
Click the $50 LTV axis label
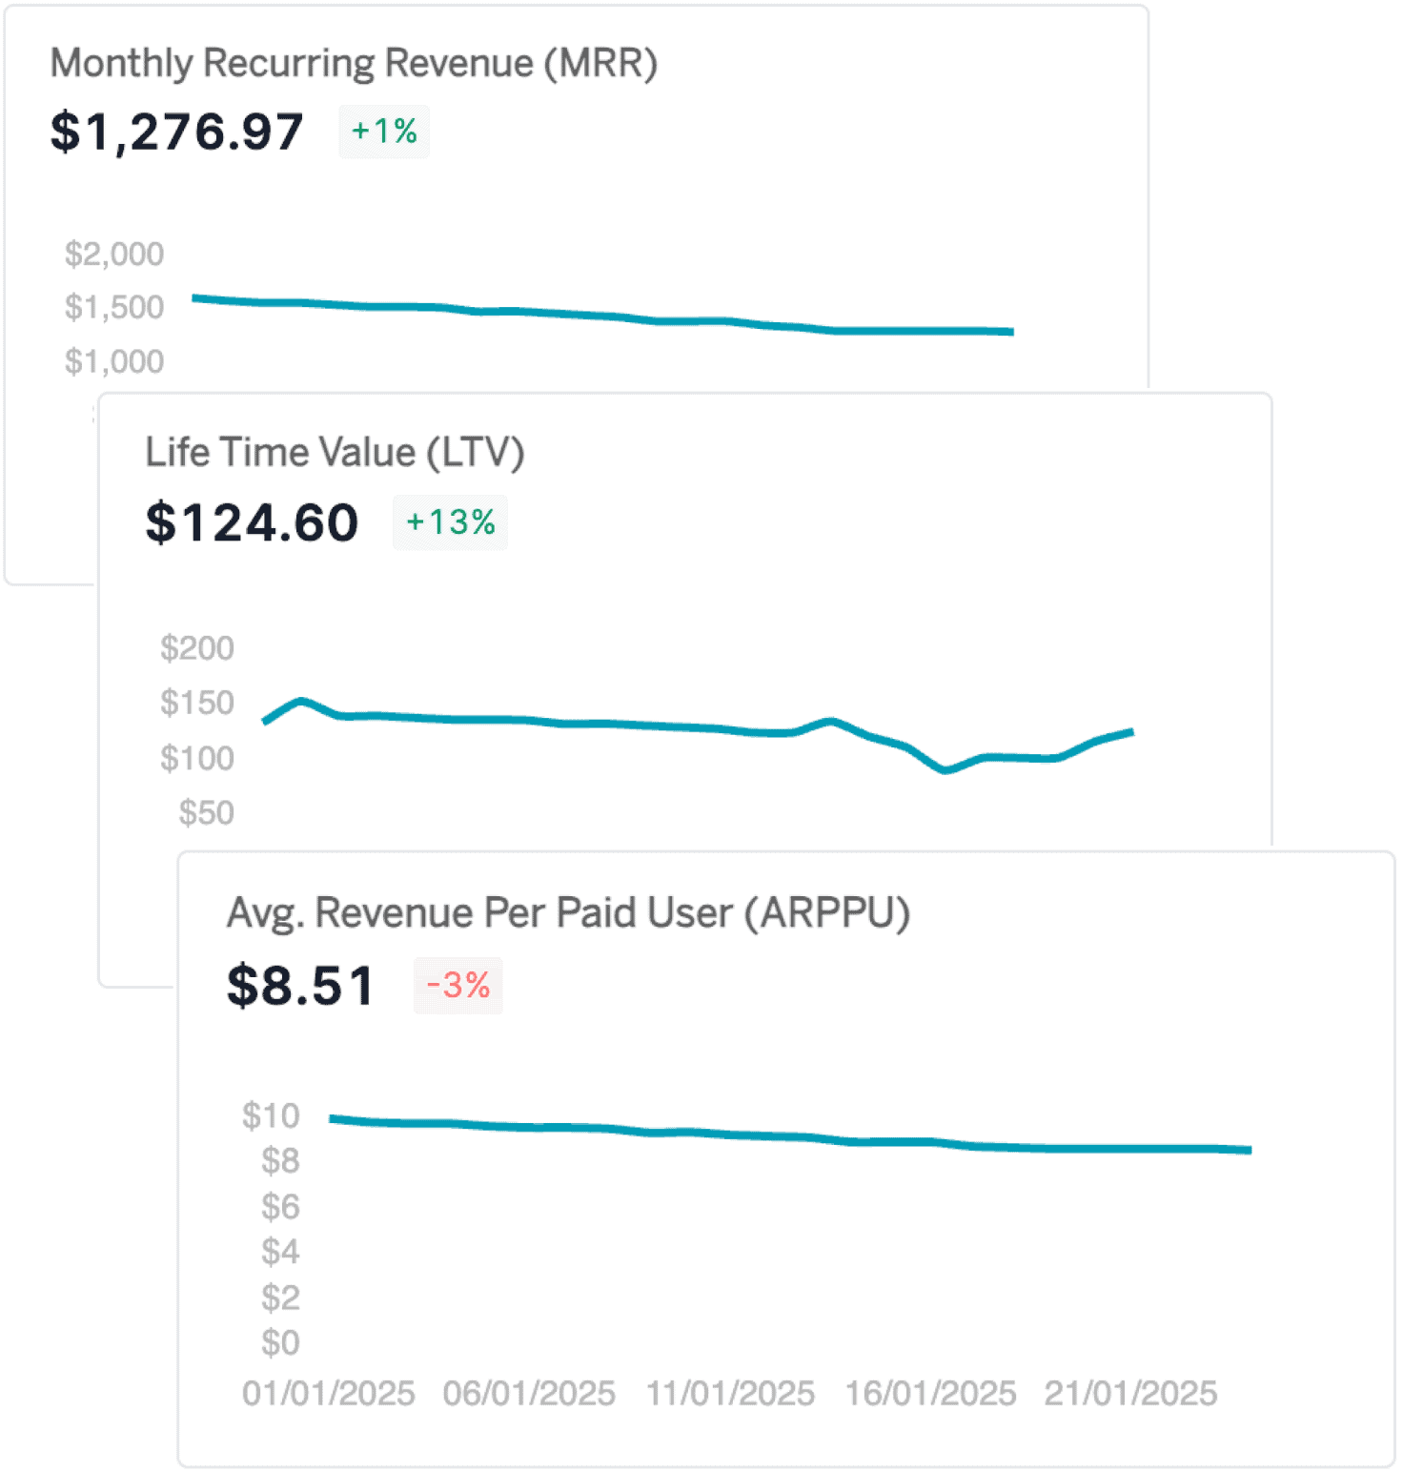point(206,813)
